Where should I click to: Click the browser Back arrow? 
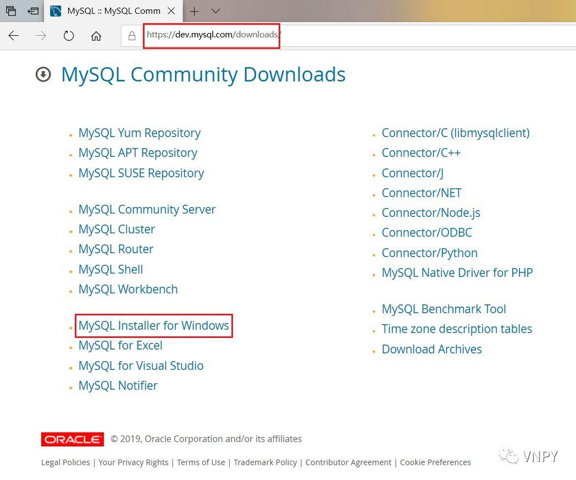(14, 36)
